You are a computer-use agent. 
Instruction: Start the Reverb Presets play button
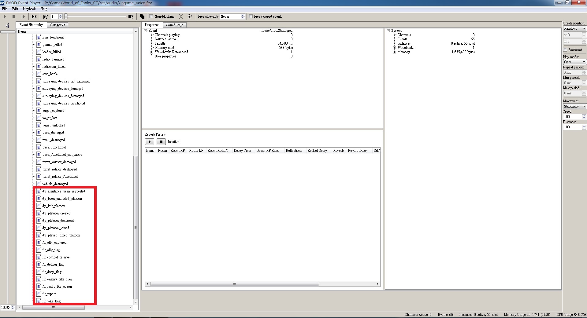[x=149, y=142]
